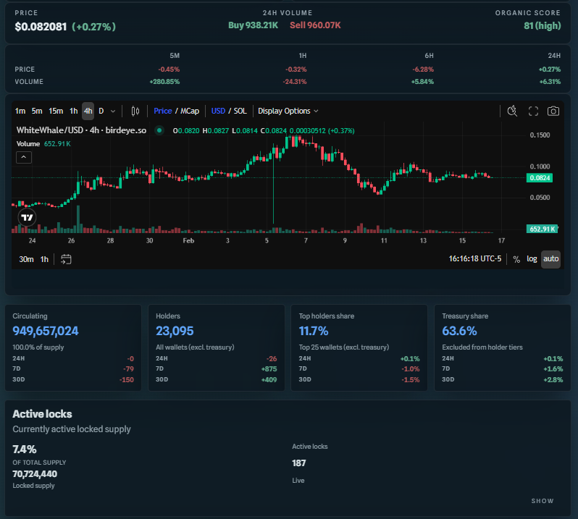Select the 4h timeframe
578x519 pixels.
[x=88, y=111]
